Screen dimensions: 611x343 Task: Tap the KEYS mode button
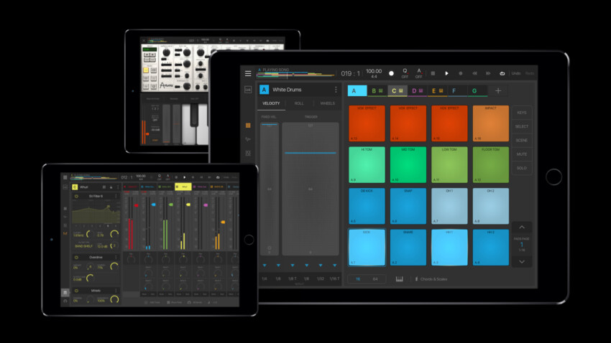522,113
